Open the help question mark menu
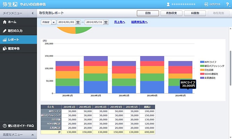232x139 pixels. click(x=227, y=4)
